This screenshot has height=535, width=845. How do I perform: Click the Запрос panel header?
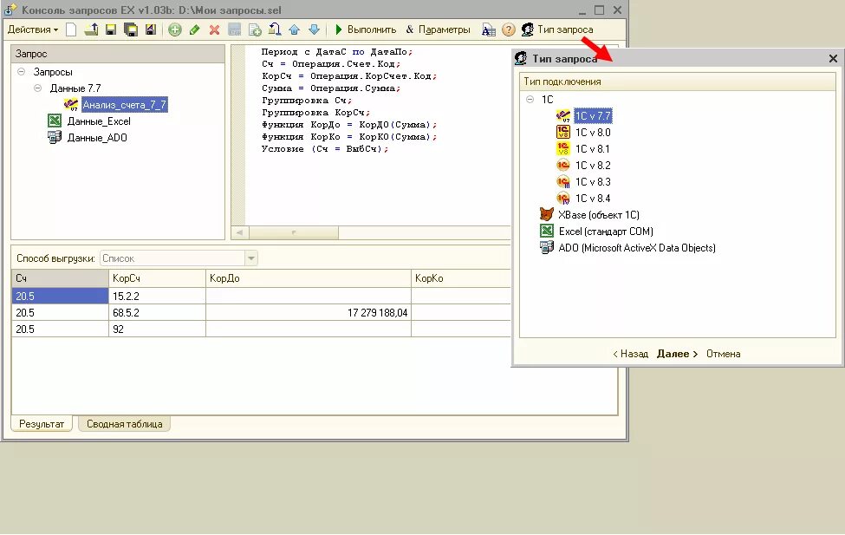tap(118, 54)
